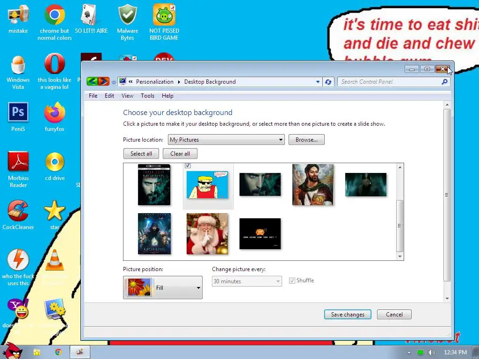Open the furryfox Firefox icon

[x=54, y=112]
